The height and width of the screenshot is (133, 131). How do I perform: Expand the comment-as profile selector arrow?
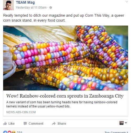click(126, 123)
